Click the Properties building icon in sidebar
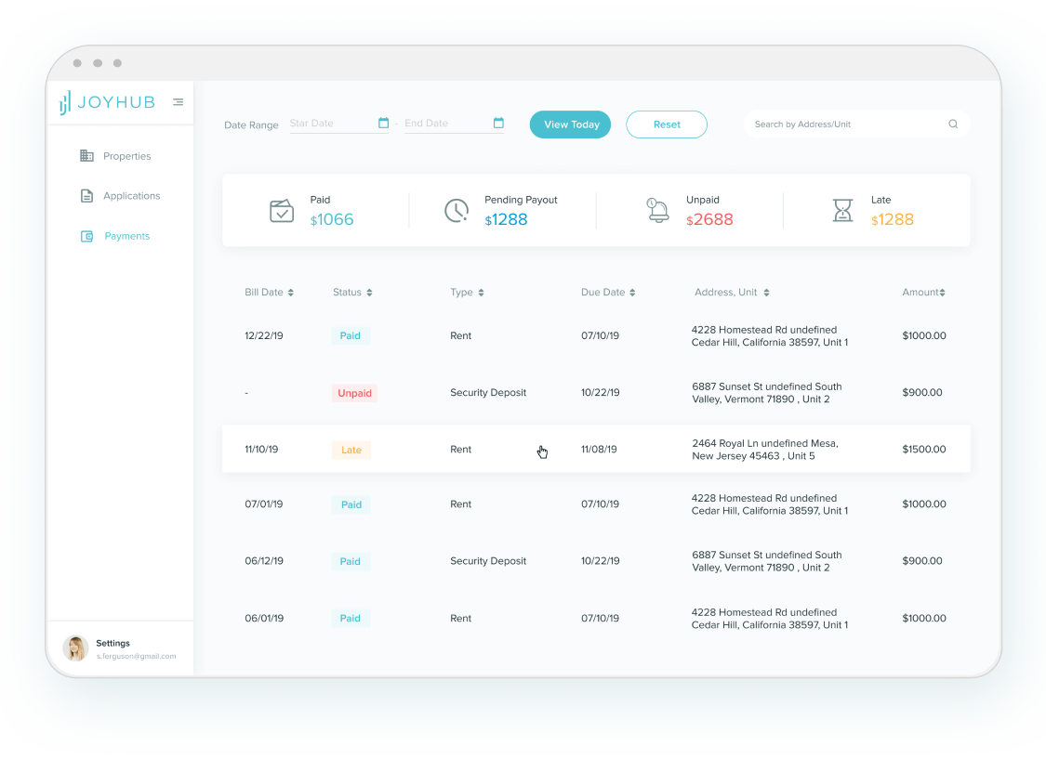Image resolution: width=1046 pixels, height=759 pixels. pyautogui.click(x=86, y=156)
